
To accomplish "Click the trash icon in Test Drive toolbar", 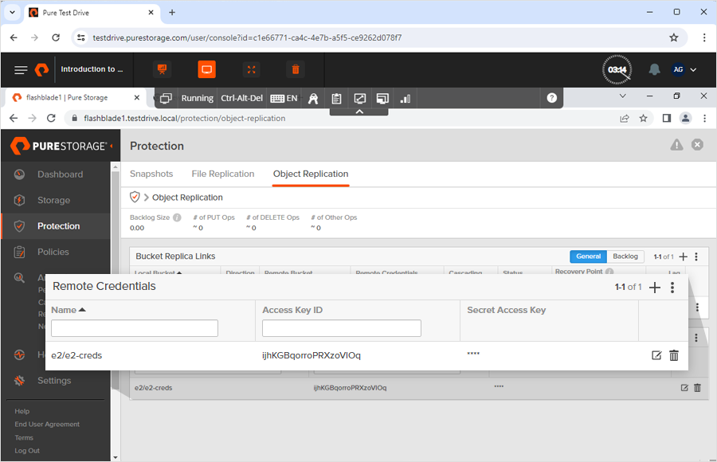I will pyautogui.click(x=296, y=69).
